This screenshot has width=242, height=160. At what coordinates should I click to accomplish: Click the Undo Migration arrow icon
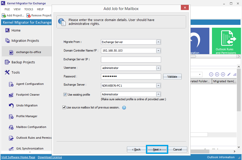11,106
